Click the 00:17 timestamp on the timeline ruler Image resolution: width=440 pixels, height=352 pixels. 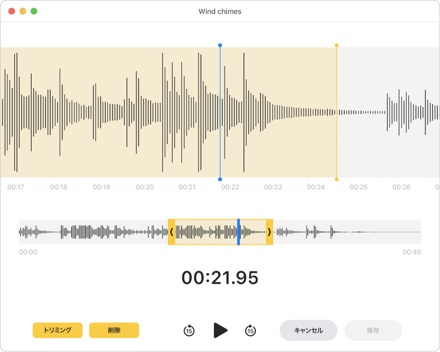16,187
